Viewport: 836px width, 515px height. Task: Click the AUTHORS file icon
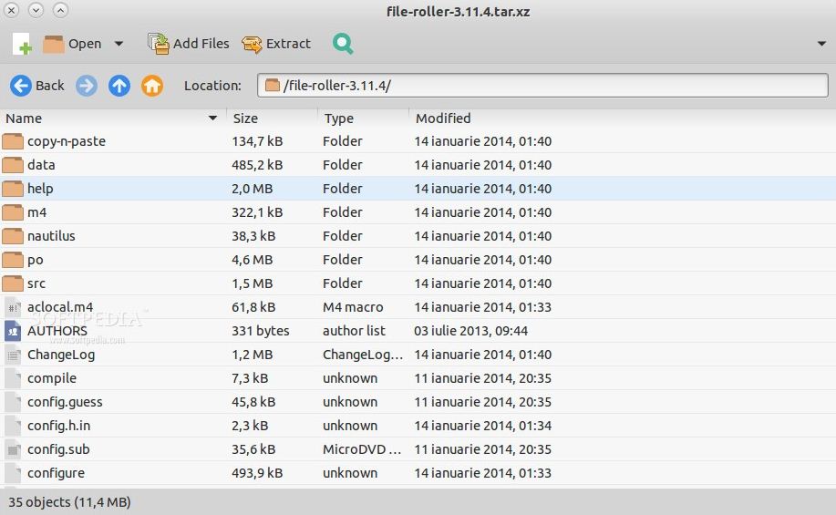(13, 331)
